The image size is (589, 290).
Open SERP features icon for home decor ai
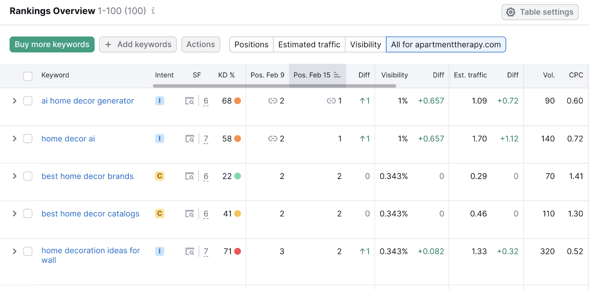tap(190, 139)
